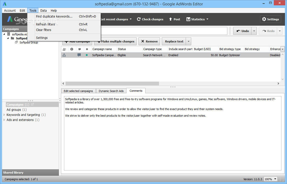Click the green status dot in campaign row
The height and width of the screenshot is (184, 287).
pos(87,55)
